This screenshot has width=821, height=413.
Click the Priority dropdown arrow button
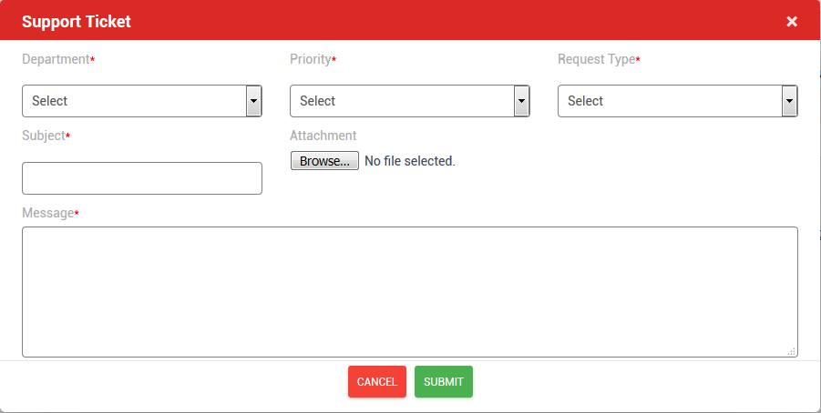coord(522,101)
